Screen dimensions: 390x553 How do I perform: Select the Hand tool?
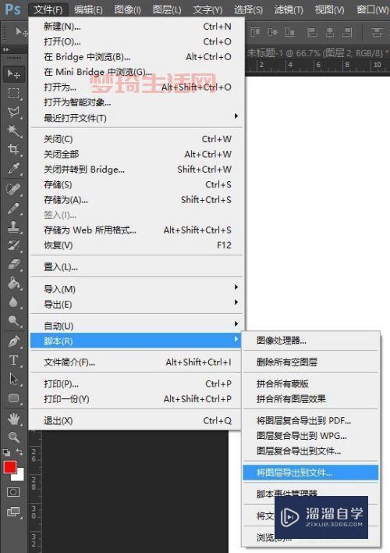click(x=14, y=419)
